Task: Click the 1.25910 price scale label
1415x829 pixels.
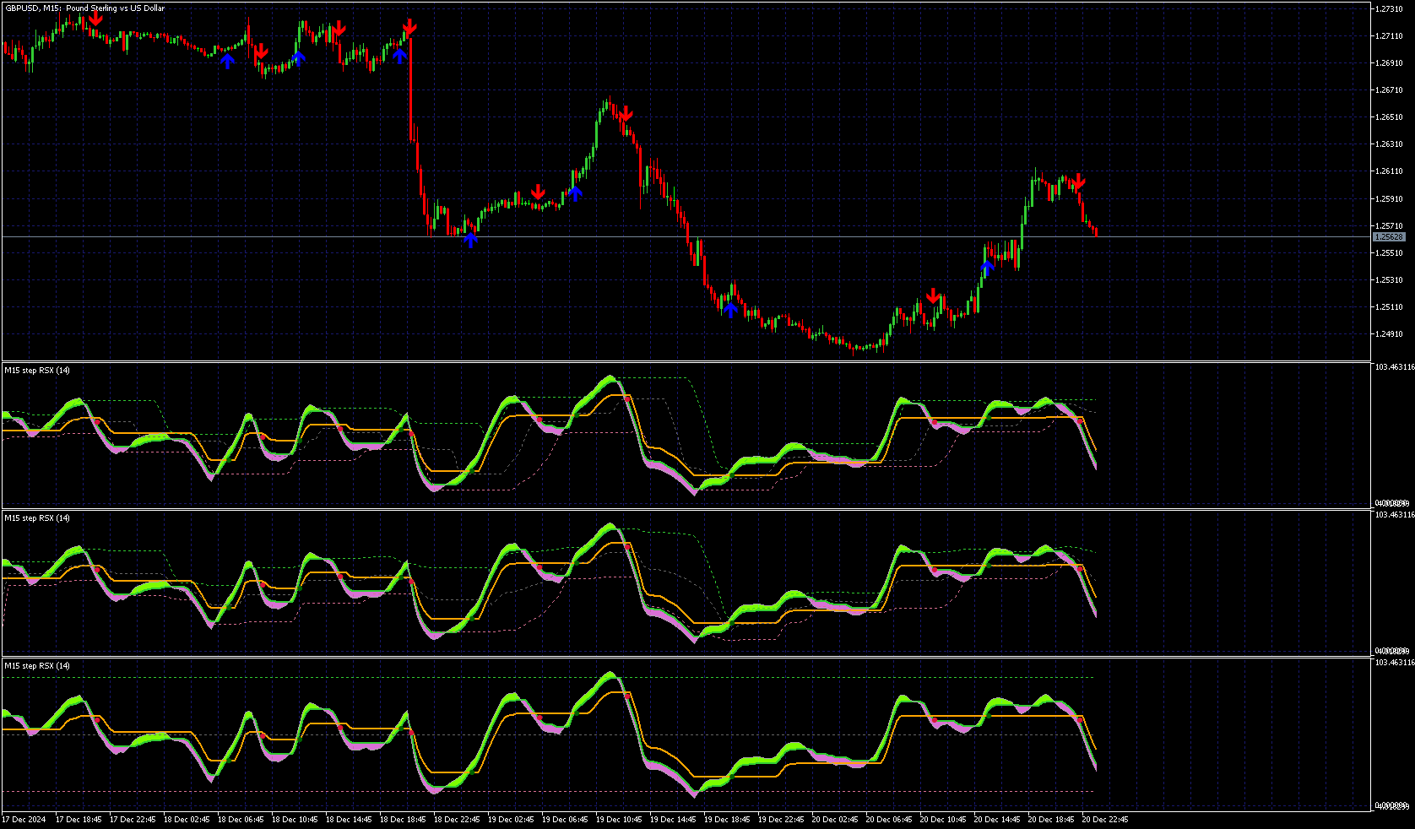Action: (x=1389, y=198)
